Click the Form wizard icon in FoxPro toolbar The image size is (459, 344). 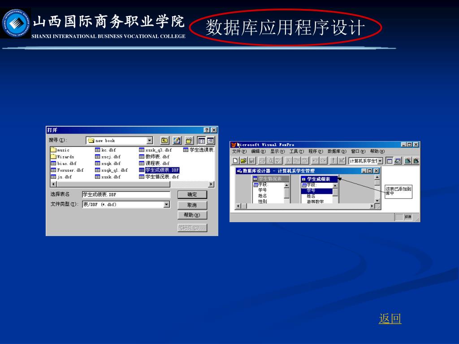[x=408, y=161]
